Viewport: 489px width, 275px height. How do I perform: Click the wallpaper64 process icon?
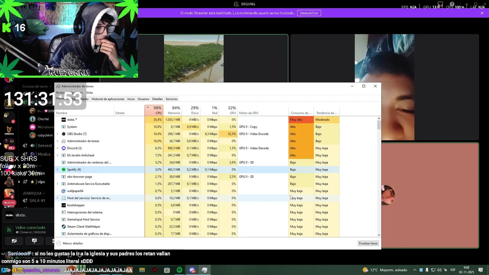[64, 191]
